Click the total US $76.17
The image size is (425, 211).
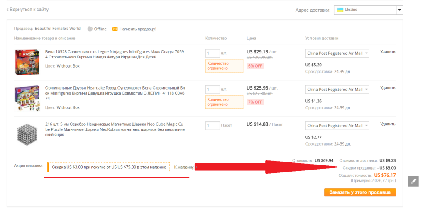click(x=385, y=175)
